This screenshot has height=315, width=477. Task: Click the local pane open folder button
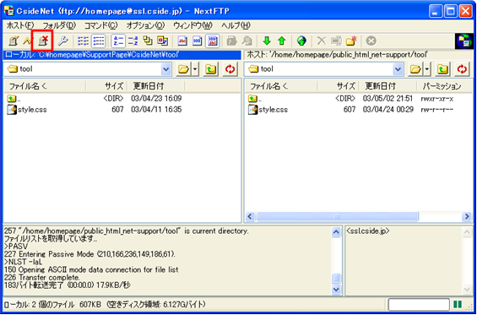point(183,69)
